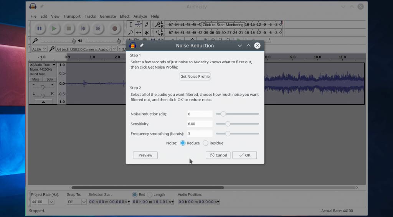Open the Edit menu
The image size is (393, 217).
click(x=44, y=16)
